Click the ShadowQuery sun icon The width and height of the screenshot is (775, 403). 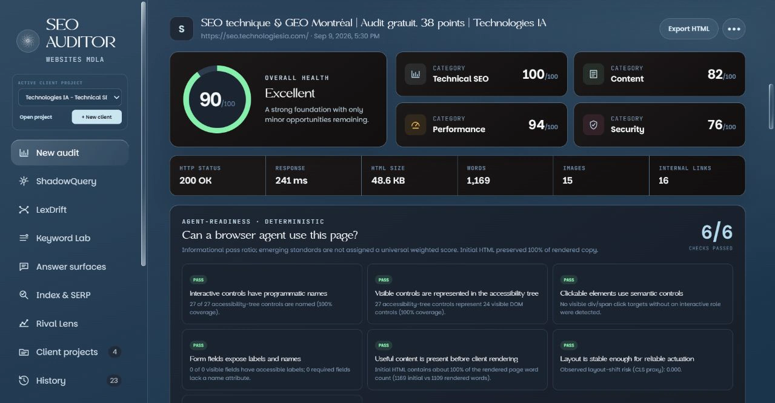[24, 181]
